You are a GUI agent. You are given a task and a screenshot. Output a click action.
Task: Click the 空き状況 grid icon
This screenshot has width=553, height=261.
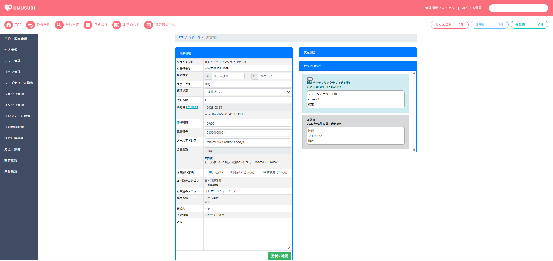tap(88, 25)
